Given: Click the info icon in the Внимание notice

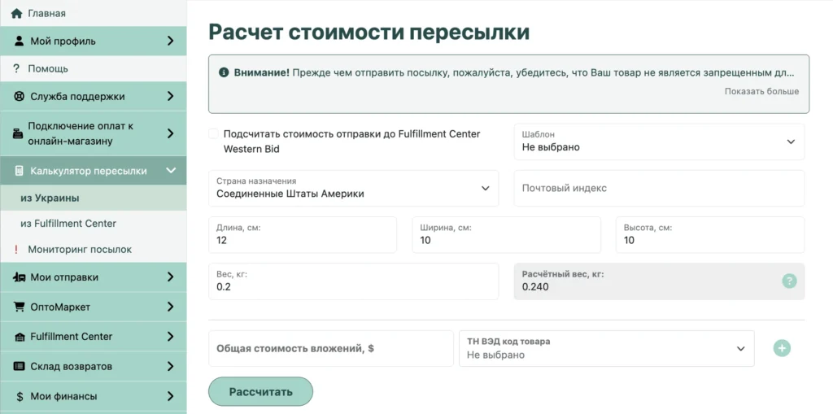Looking at the screenshot, I should (224, 72).
